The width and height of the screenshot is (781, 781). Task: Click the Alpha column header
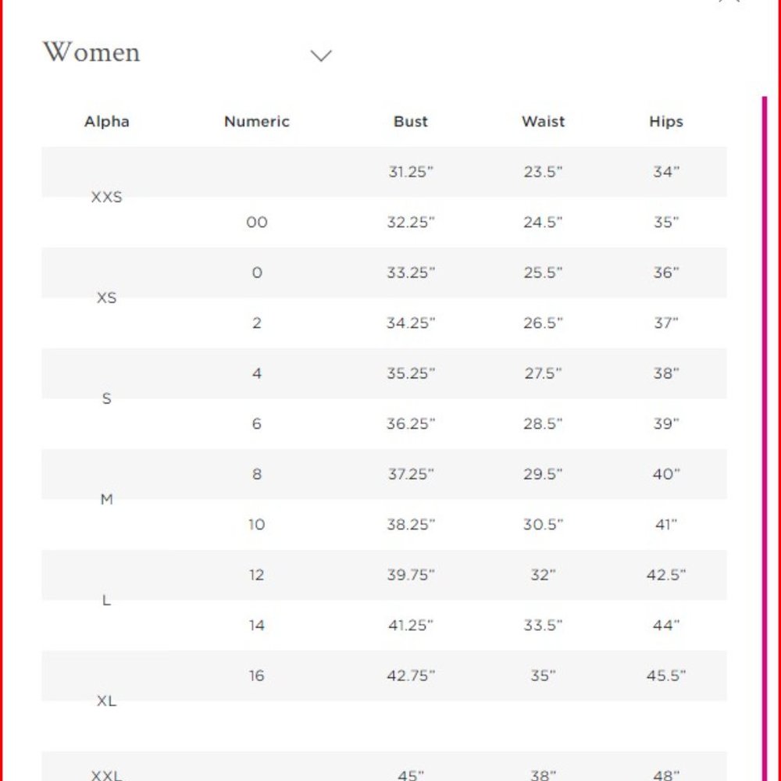pos(107,122)
